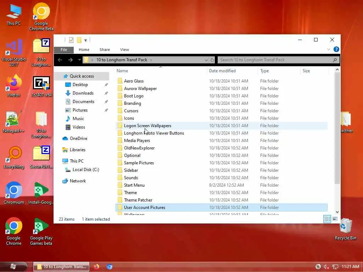
Task: Click the New Folder quick access toolbar icon
Action: (x=79, y=40)
